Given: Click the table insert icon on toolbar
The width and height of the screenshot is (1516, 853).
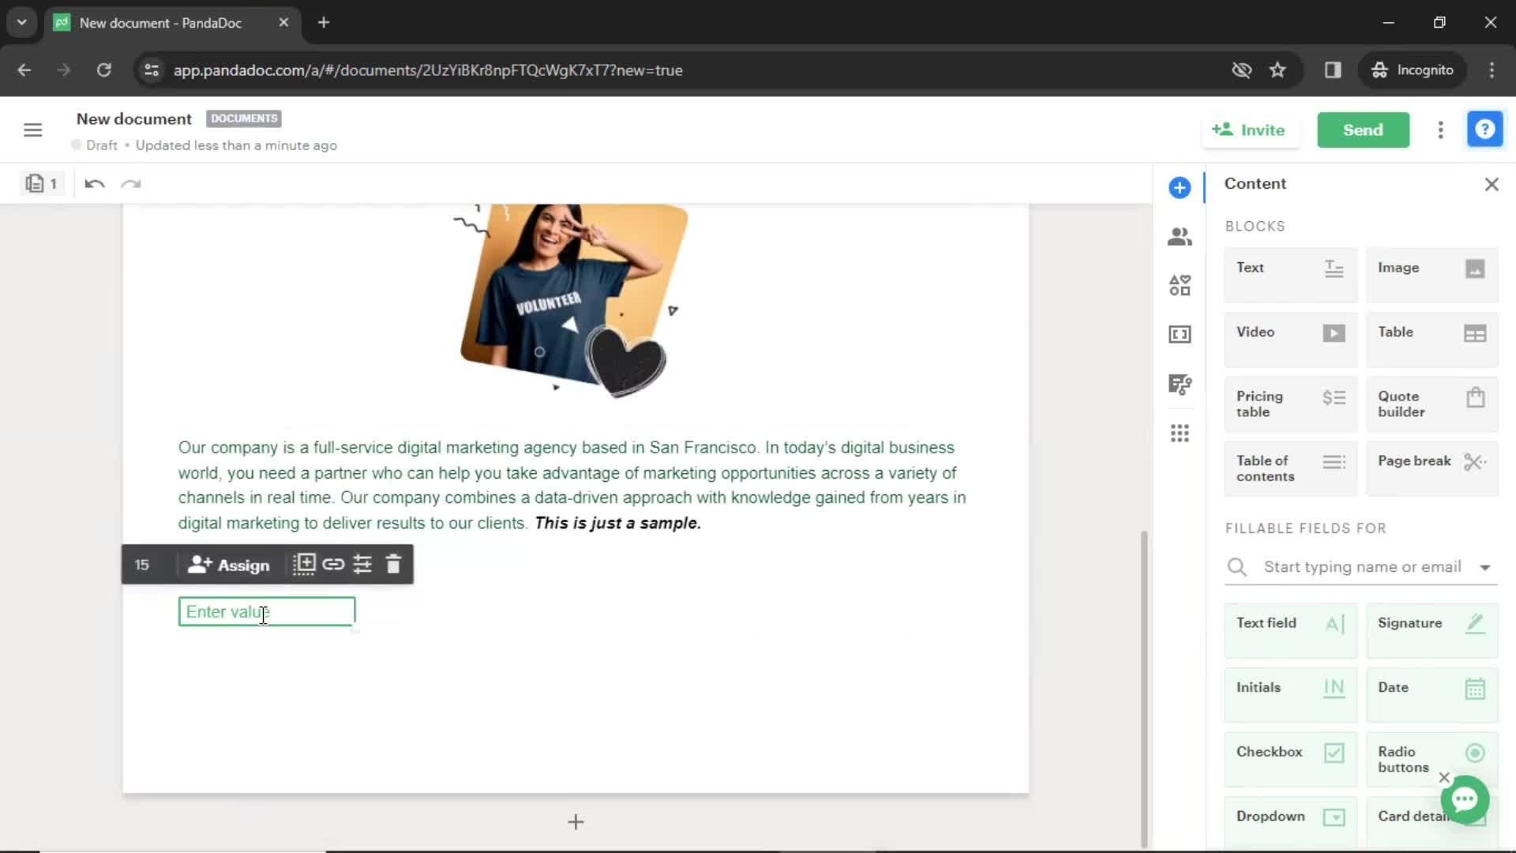Looking at the screenshot, I should click(305, 563).
